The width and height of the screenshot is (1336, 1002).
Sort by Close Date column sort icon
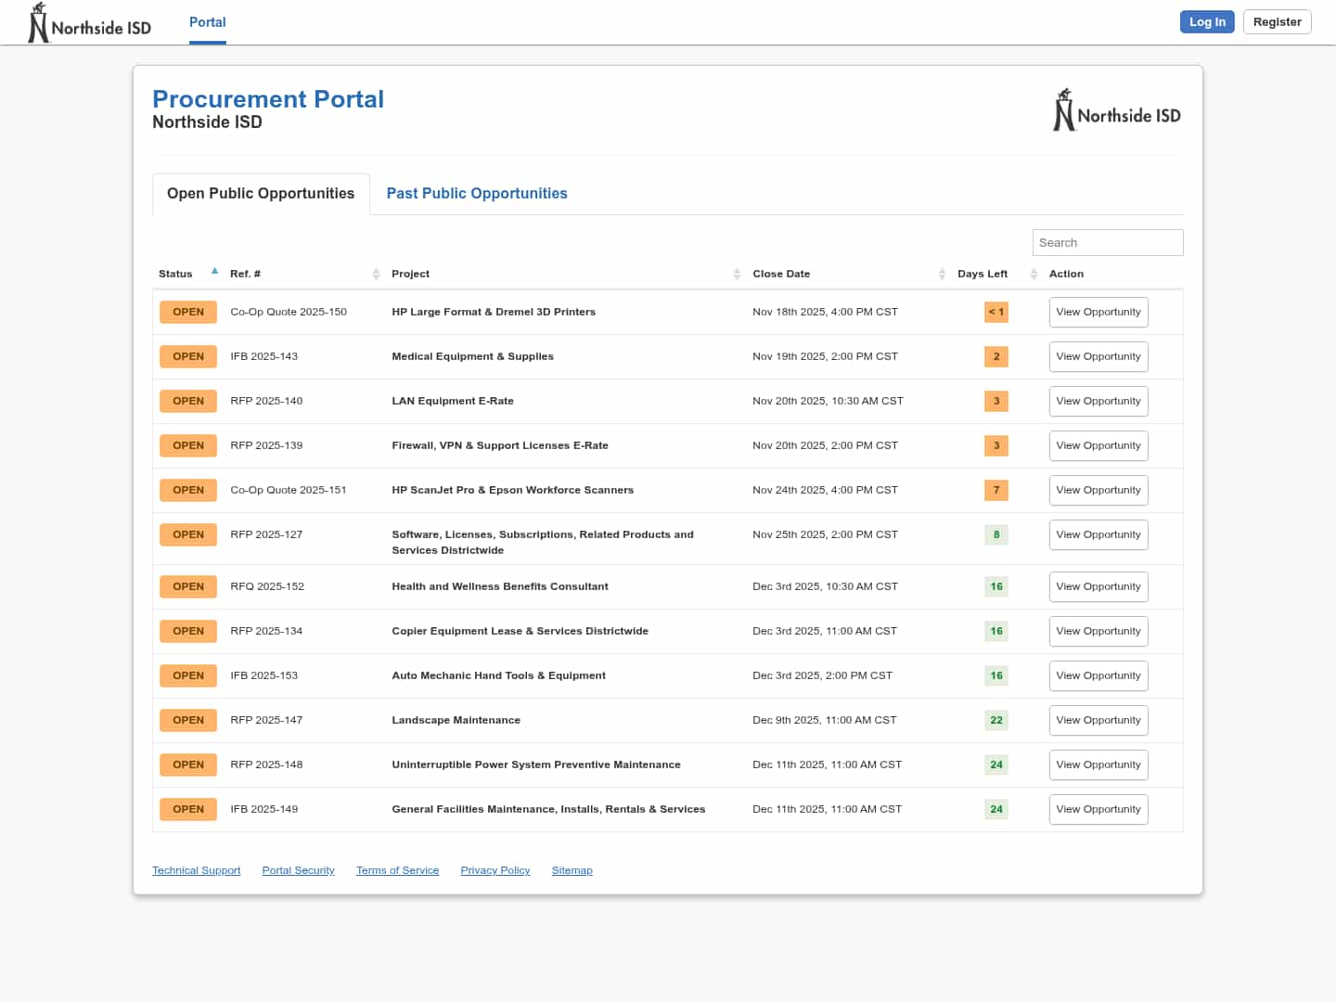coord(942,274)
